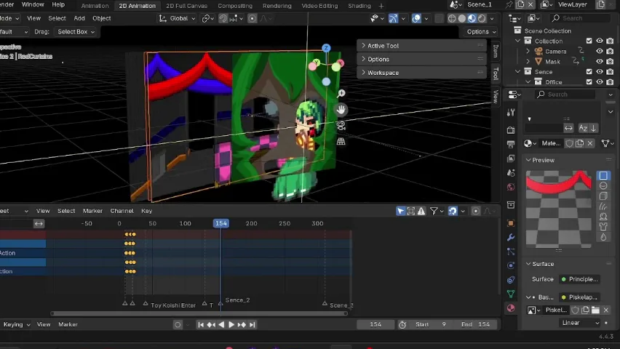Open the Object Constraints properties tab
The image size is (620, 349).
click(x=511, y=280)
